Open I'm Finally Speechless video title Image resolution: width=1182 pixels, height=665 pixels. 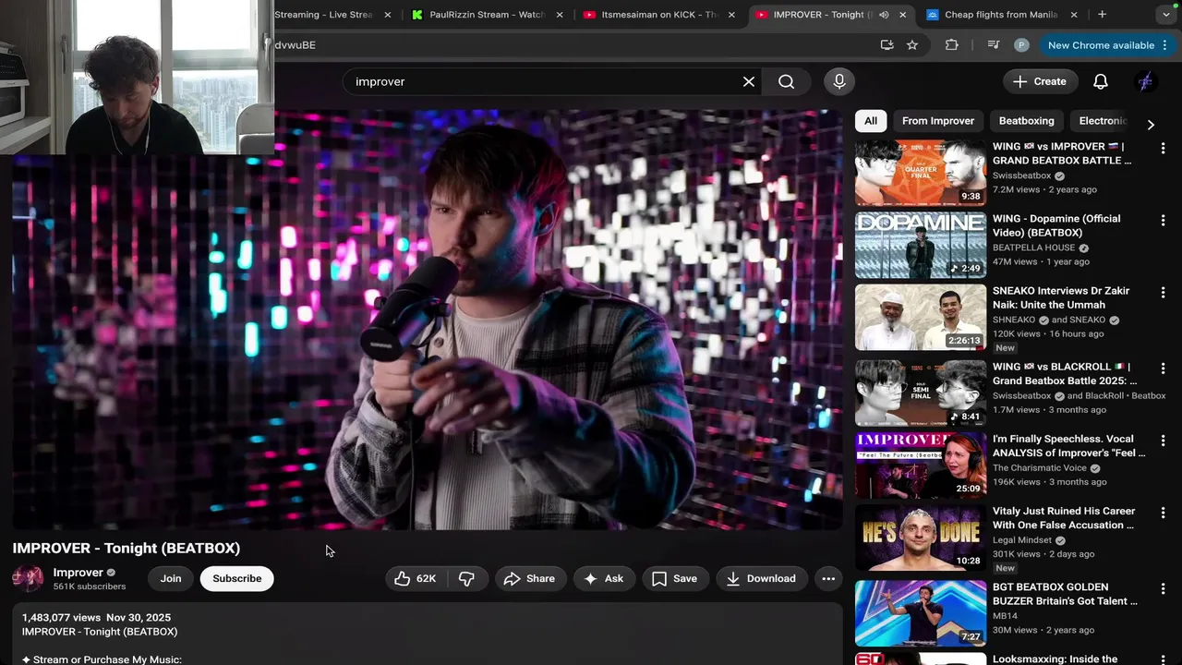coord(1068,446)
